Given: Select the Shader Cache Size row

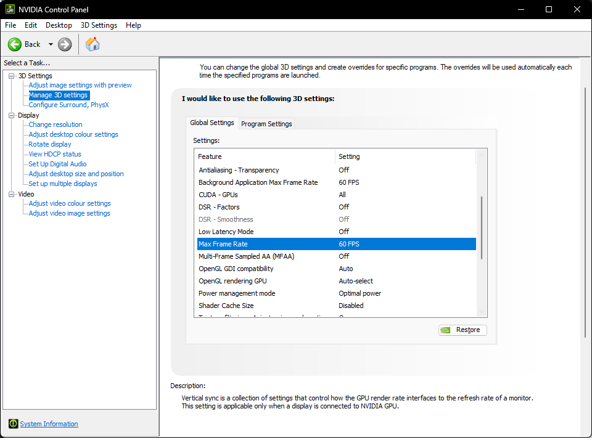Looking at the screenshot, I should (337, 306).
